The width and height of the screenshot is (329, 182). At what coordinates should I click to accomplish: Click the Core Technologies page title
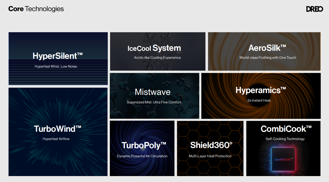(x=36, y=9)
